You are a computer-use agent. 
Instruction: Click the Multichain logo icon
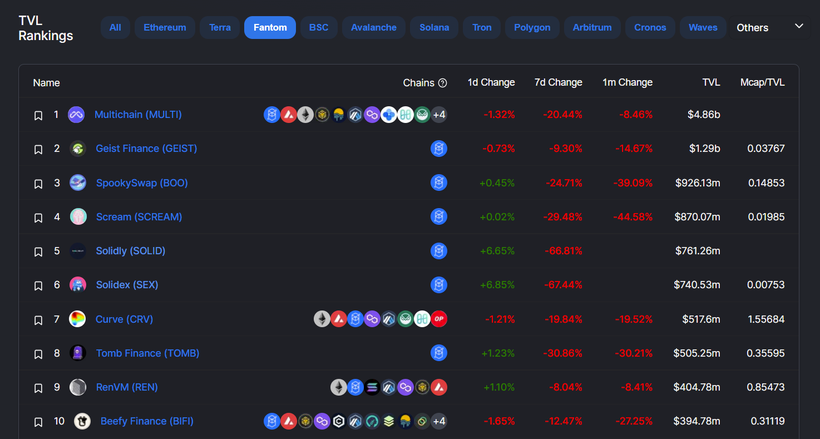(76, 115)
